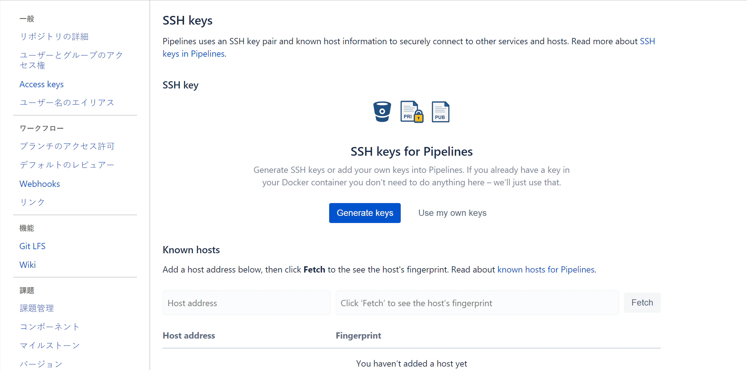The height and width of the screenshot is (370, 747).
Task: Select リンク in sidebar
Action: [x=32, y=202]
